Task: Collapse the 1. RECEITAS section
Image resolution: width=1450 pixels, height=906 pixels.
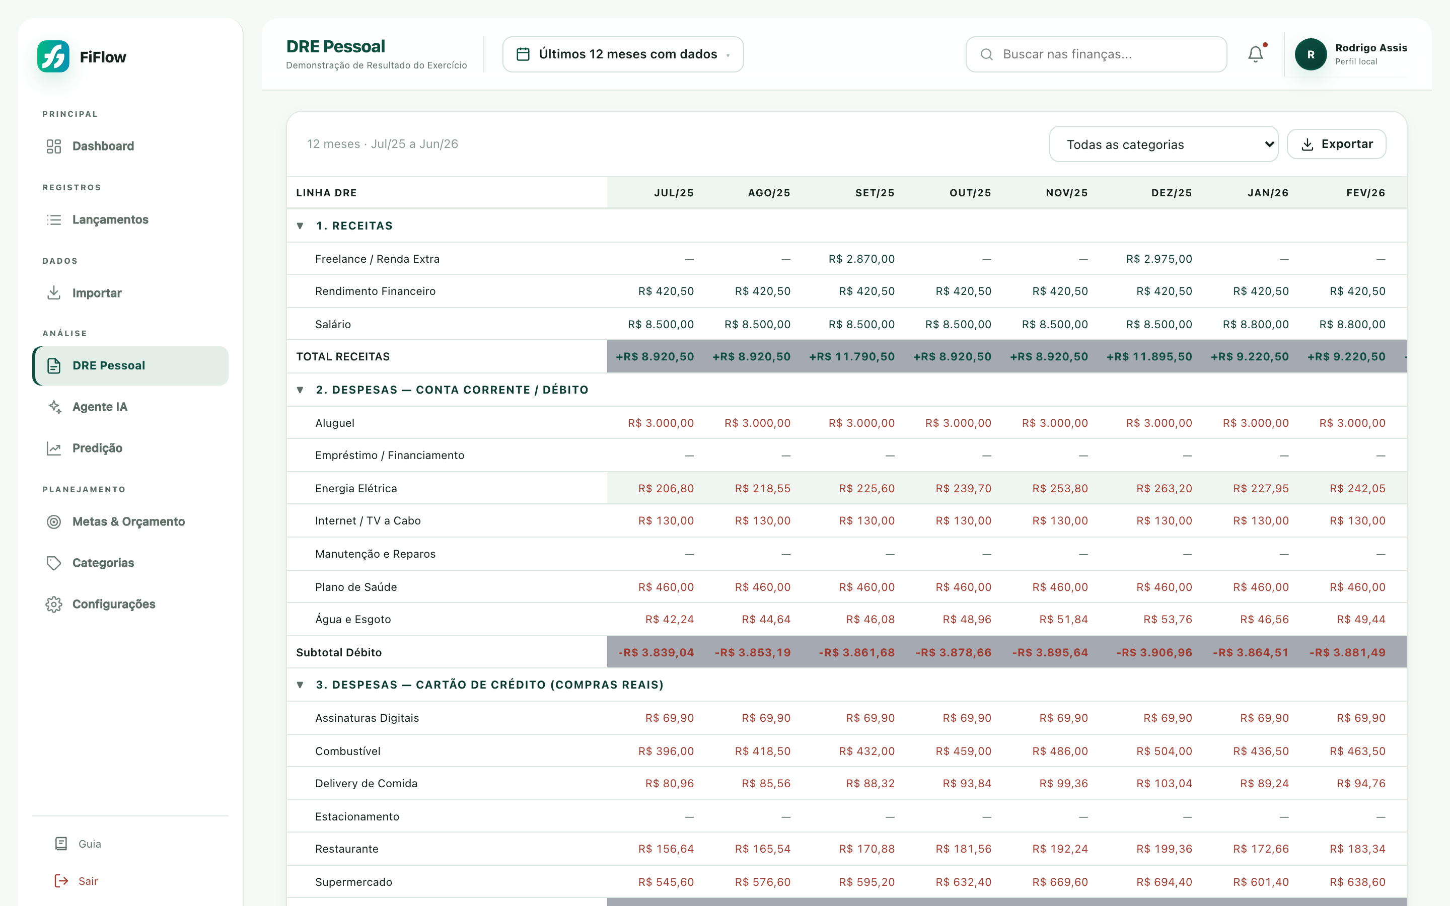Action: coord(300,226)
